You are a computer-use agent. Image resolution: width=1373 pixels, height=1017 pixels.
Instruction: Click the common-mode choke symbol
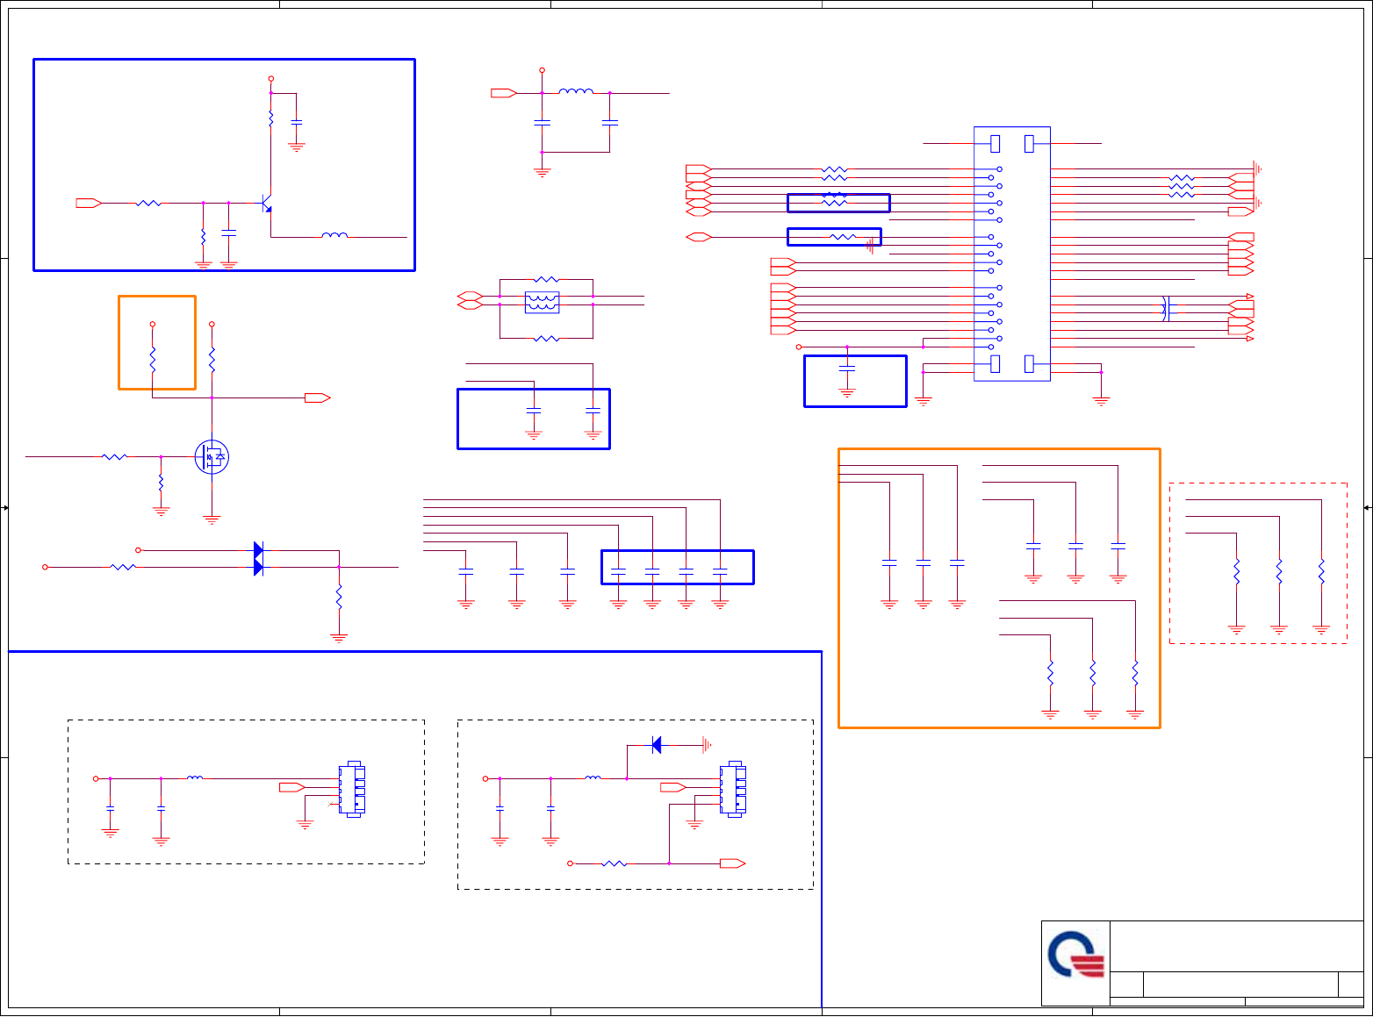coord(542,302)
